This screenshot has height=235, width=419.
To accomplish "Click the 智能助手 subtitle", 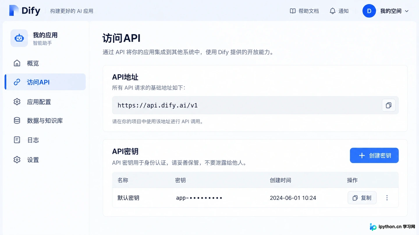I will [42, 43].
